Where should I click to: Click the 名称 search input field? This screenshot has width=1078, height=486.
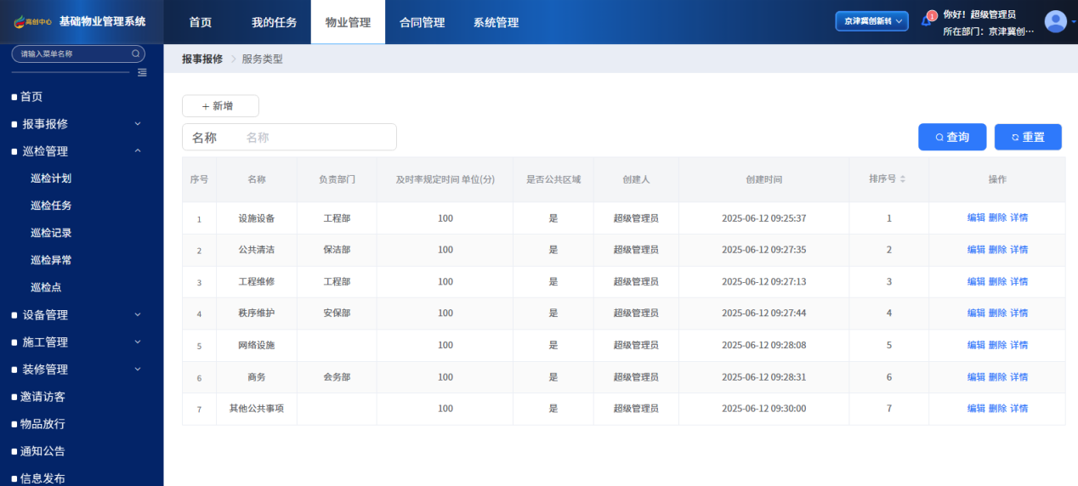[315, 138]
